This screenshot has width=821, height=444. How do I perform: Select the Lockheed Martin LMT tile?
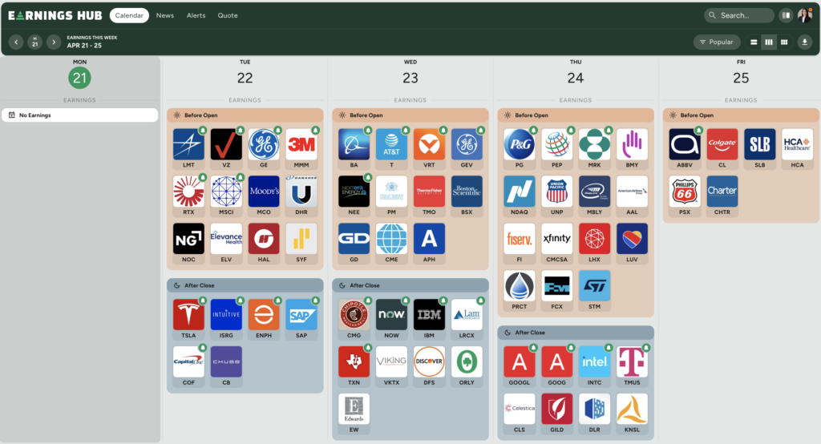[x=188, y=149]
